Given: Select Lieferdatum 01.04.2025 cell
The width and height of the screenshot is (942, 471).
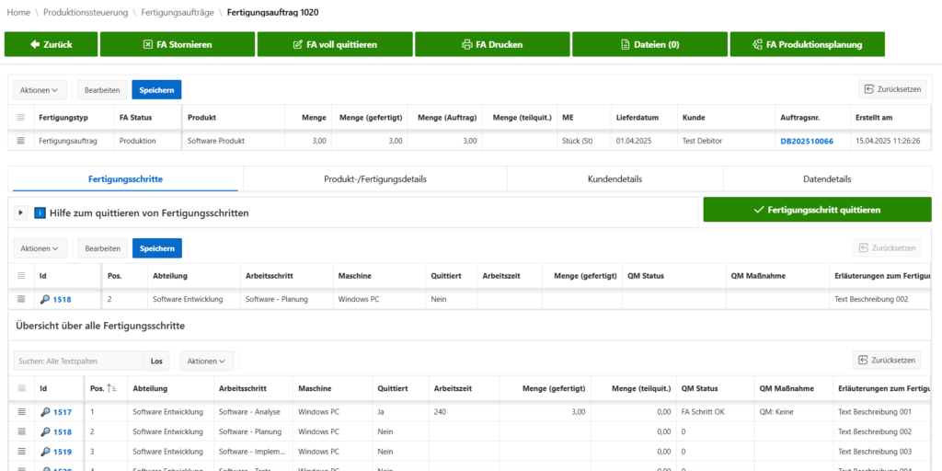Looking at the screenshot, I should coord(644,141).
